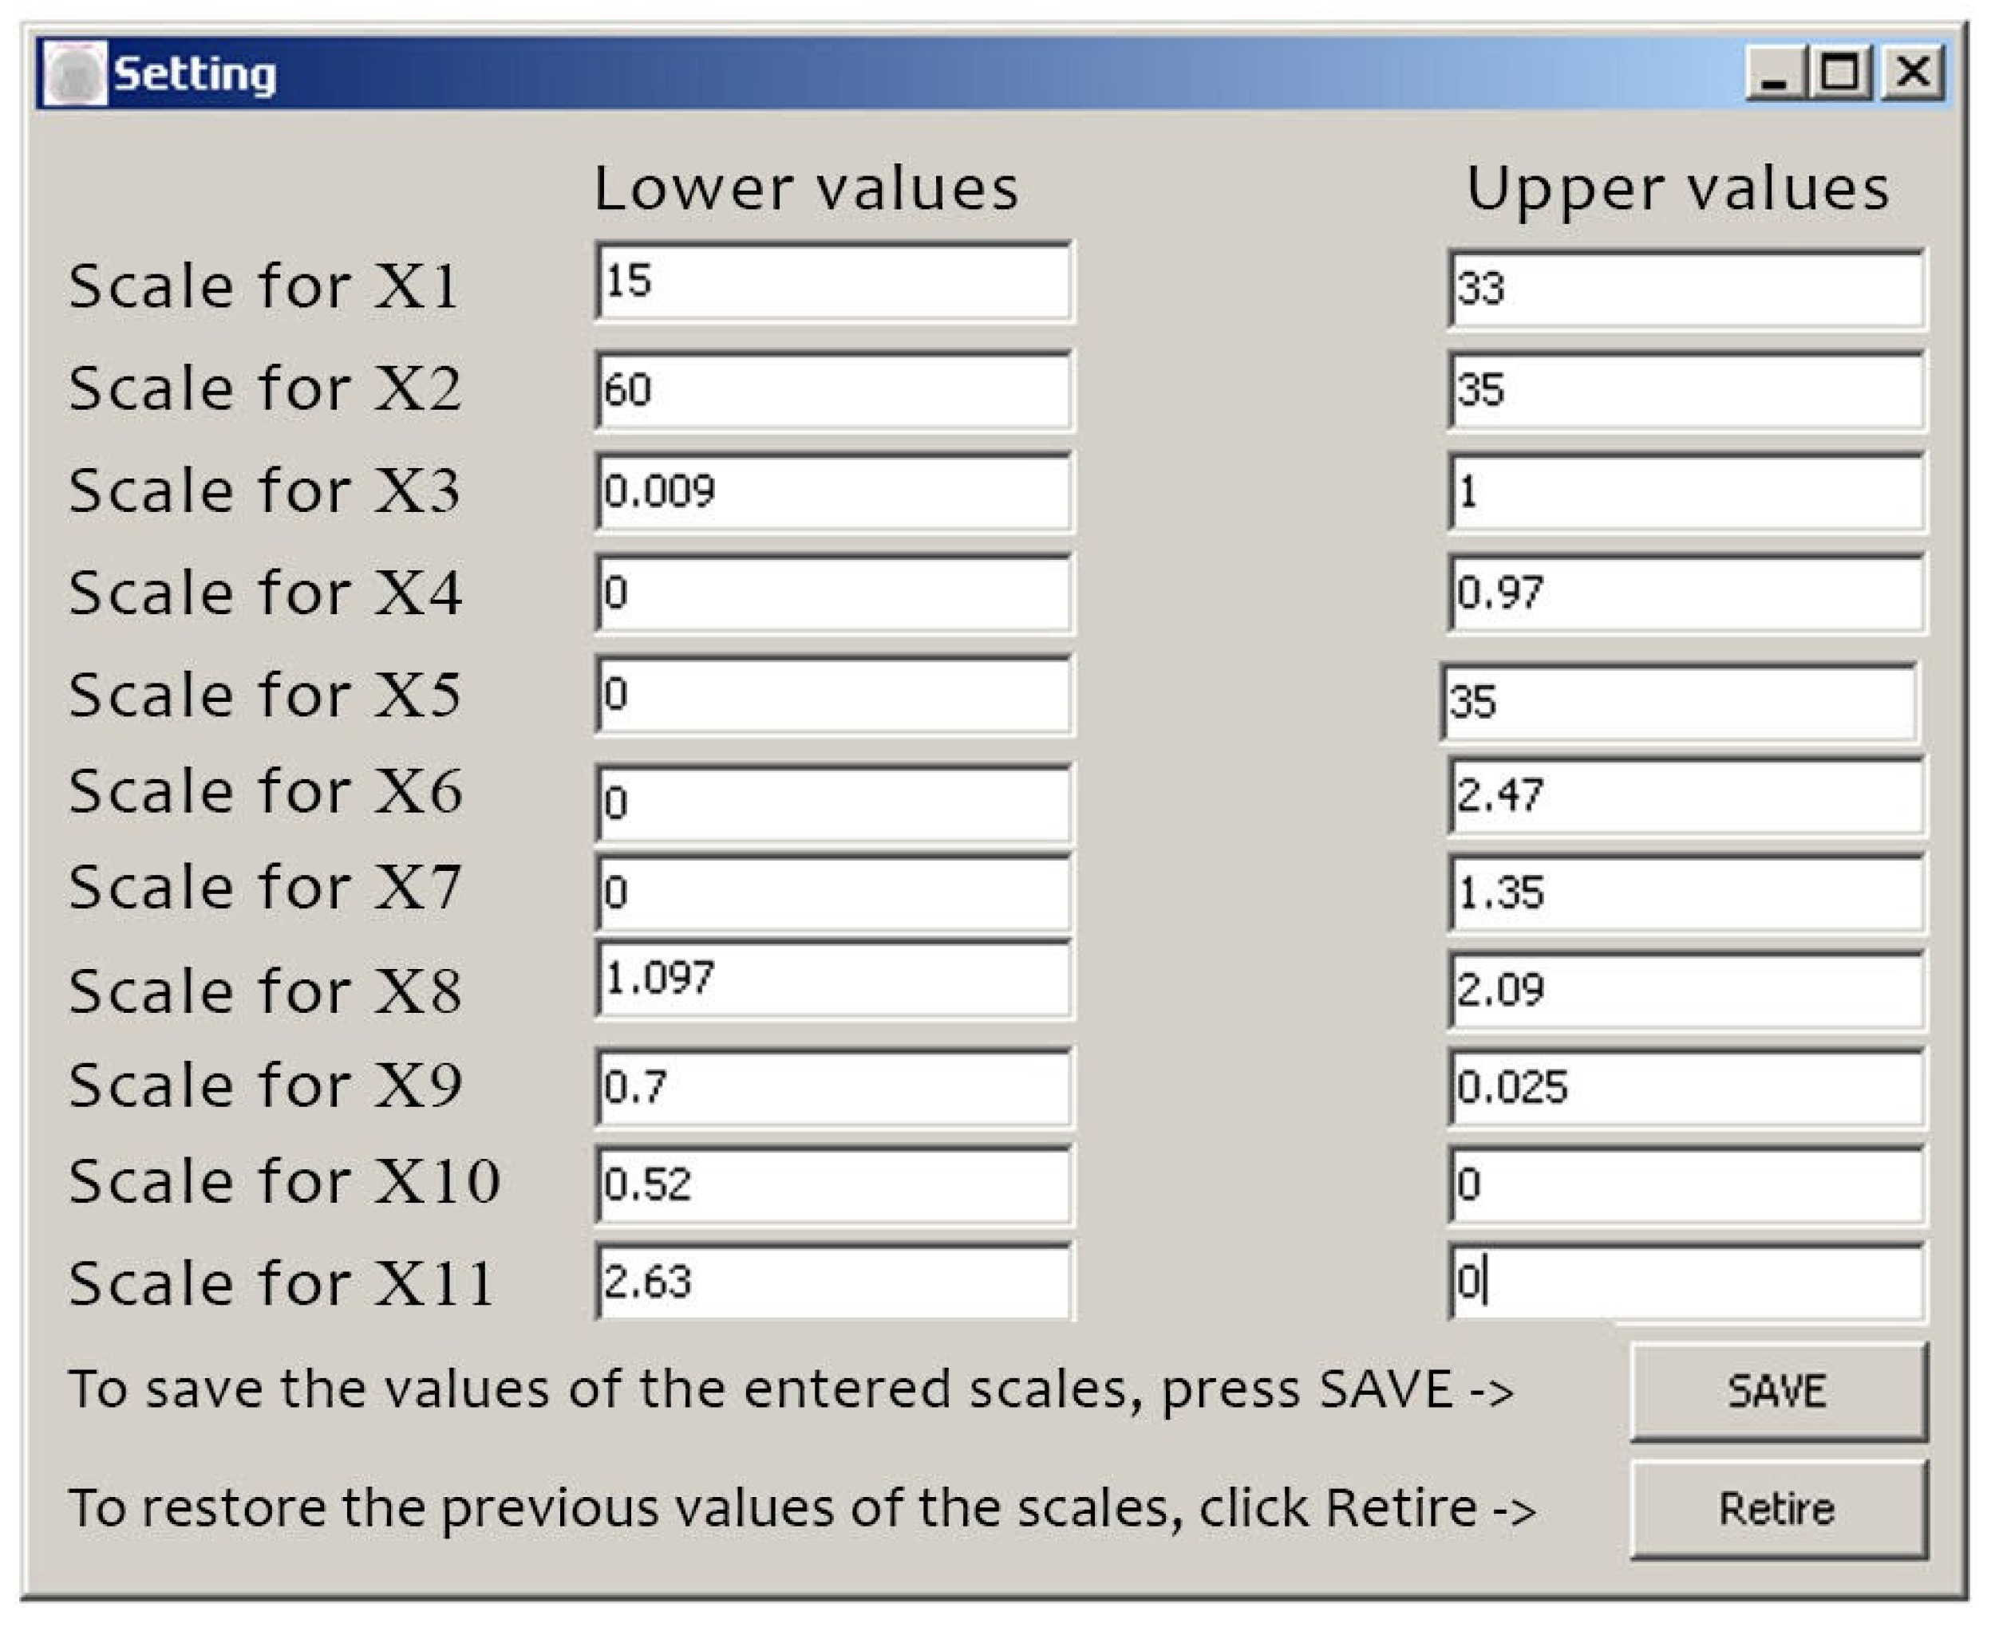Select X10 lower field with 0.52
Viewport: 1995px width, 1631px height.
point(834,1184)
